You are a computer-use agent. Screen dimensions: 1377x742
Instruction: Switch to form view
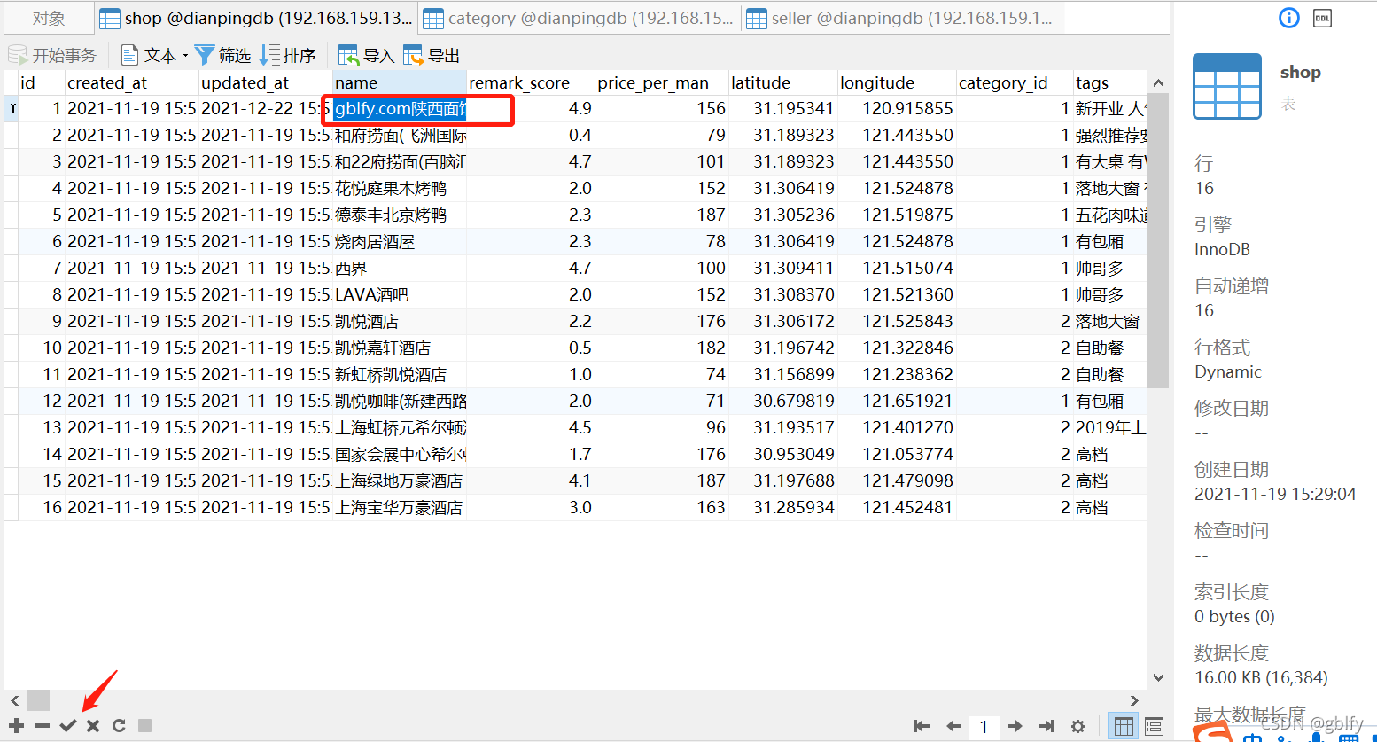pos(1154,727)
